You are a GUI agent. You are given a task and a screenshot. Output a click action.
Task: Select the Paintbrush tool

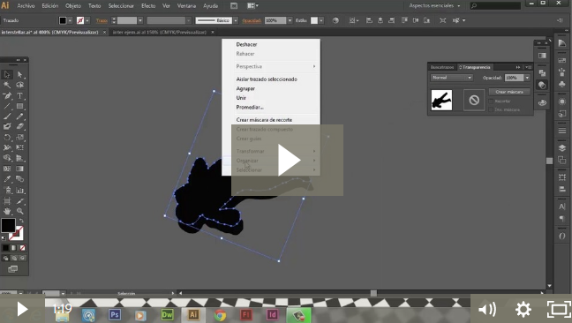[x=7, y=116]
